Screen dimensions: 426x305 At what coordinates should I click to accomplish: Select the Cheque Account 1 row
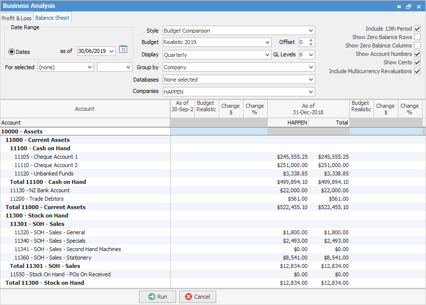point(46,157)
